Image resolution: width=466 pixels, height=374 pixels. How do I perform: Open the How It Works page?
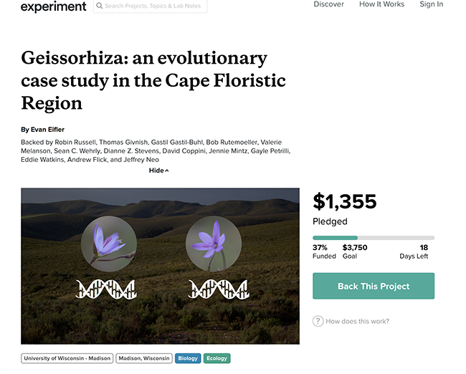(x=381, y=4)
